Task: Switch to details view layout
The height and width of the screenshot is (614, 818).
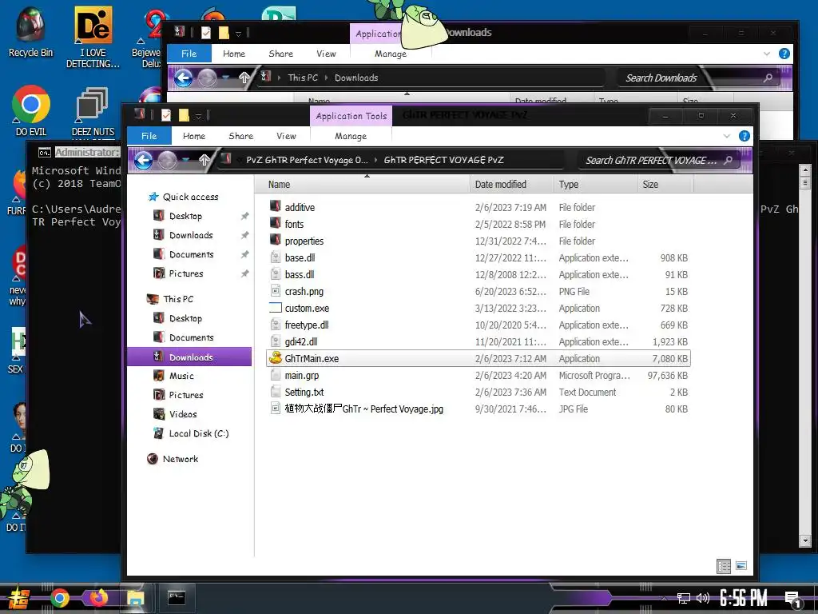Action: pos(724,566)
